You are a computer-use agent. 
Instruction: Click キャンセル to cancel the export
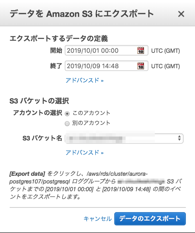coord(97,219)
